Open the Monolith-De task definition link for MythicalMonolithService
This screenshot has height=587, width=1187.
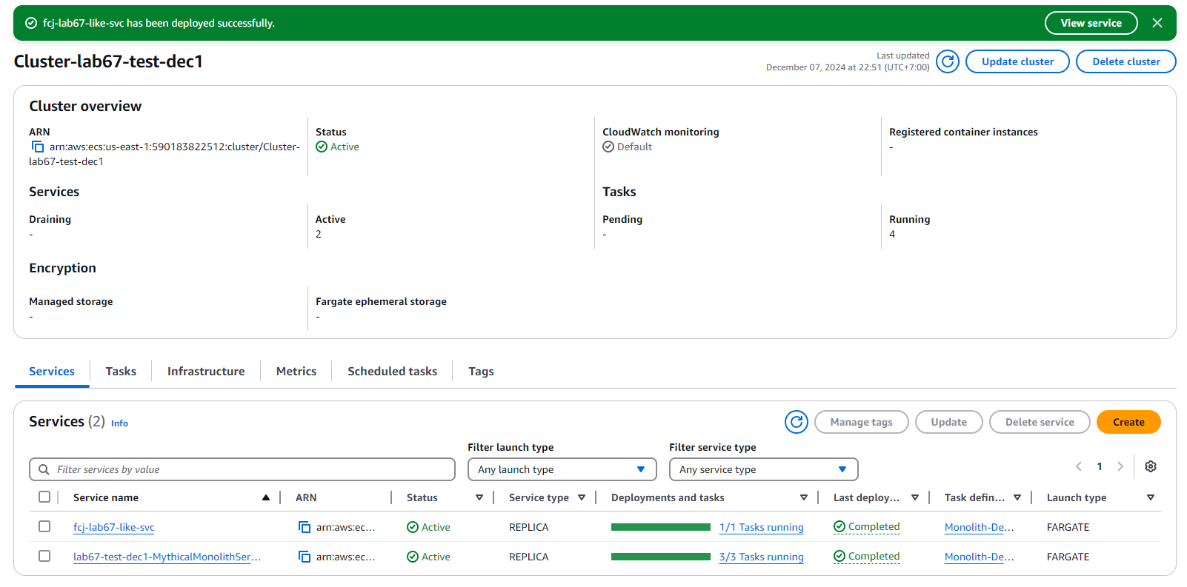pos(980,557)
